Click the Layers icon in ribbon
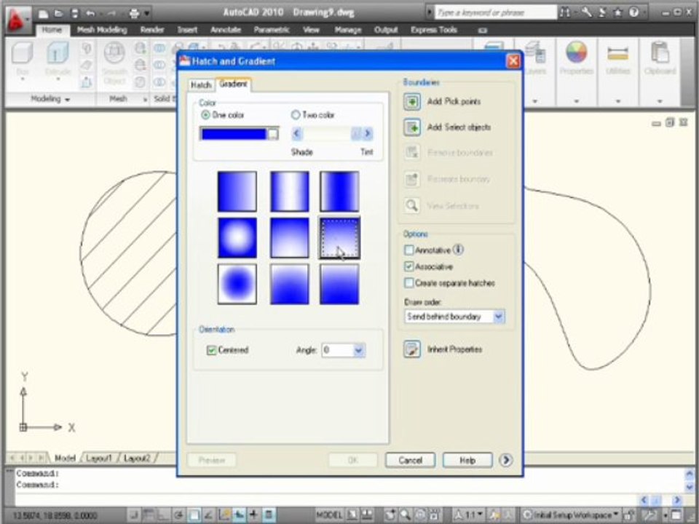699x524 pixels. pos(535,52)
